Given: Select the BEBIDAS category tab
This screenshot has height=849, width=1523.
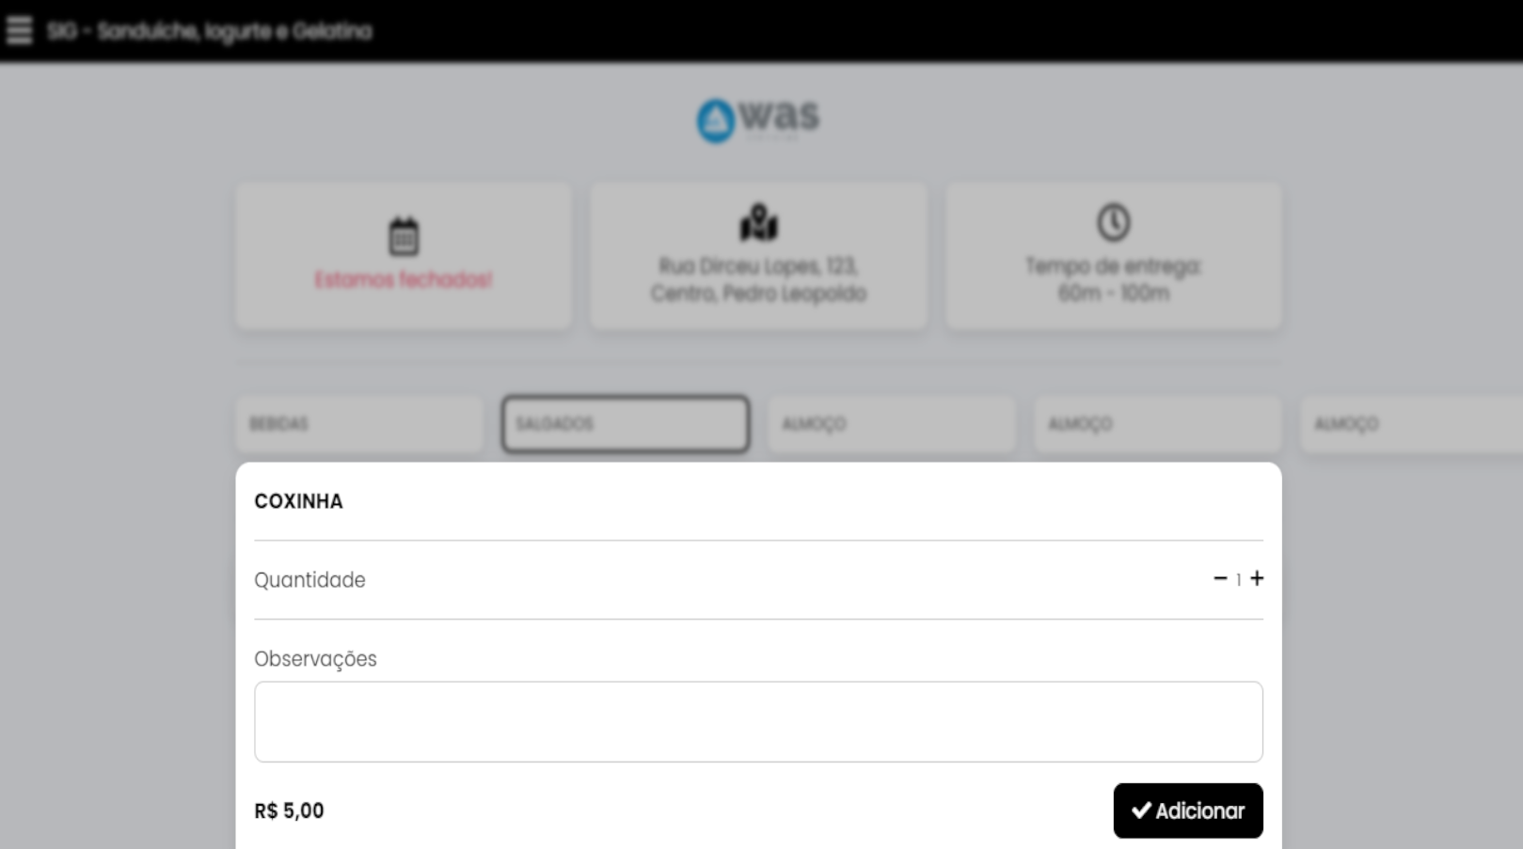Looking at the screenshot, I should (359, 424).
